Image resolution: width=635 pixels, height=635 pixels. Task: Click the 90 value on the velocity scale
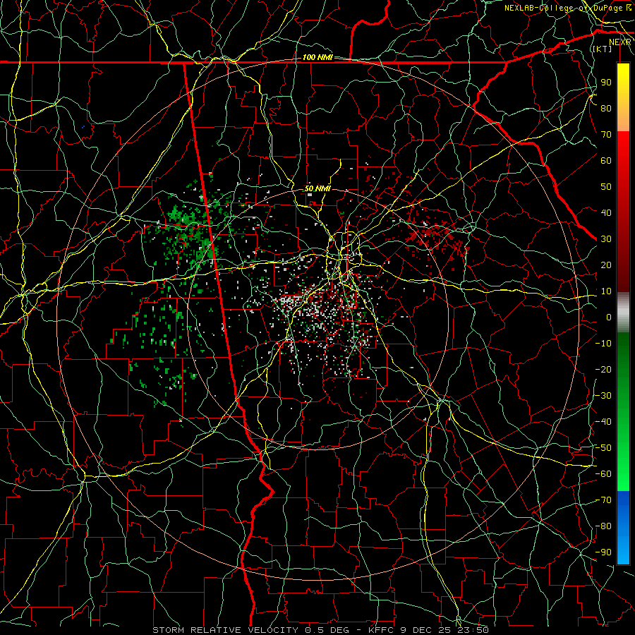(x=606, y=83)
